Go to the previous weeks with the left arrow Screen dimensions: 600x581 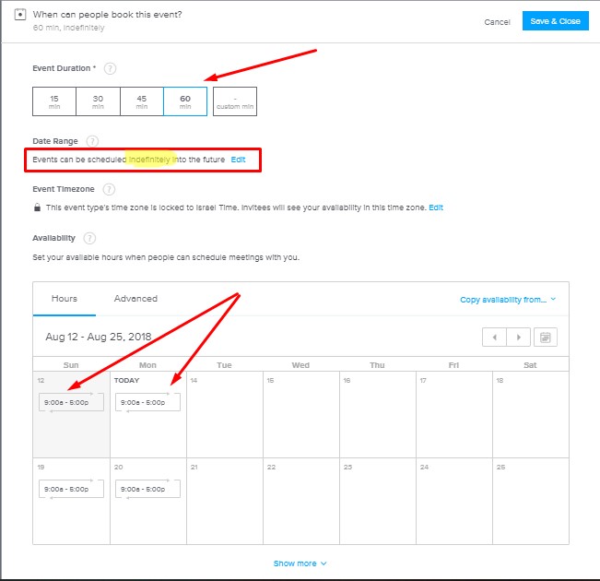coord(494,337)
